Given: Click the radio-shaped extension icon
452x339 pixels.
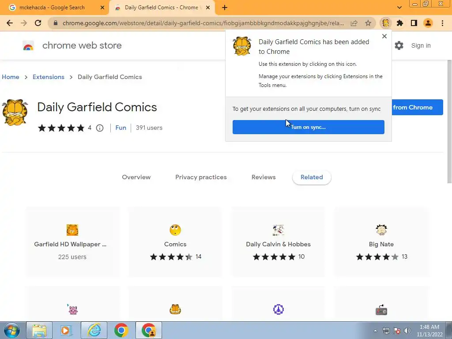Looking at the screenshot, I should pos(381,310).
